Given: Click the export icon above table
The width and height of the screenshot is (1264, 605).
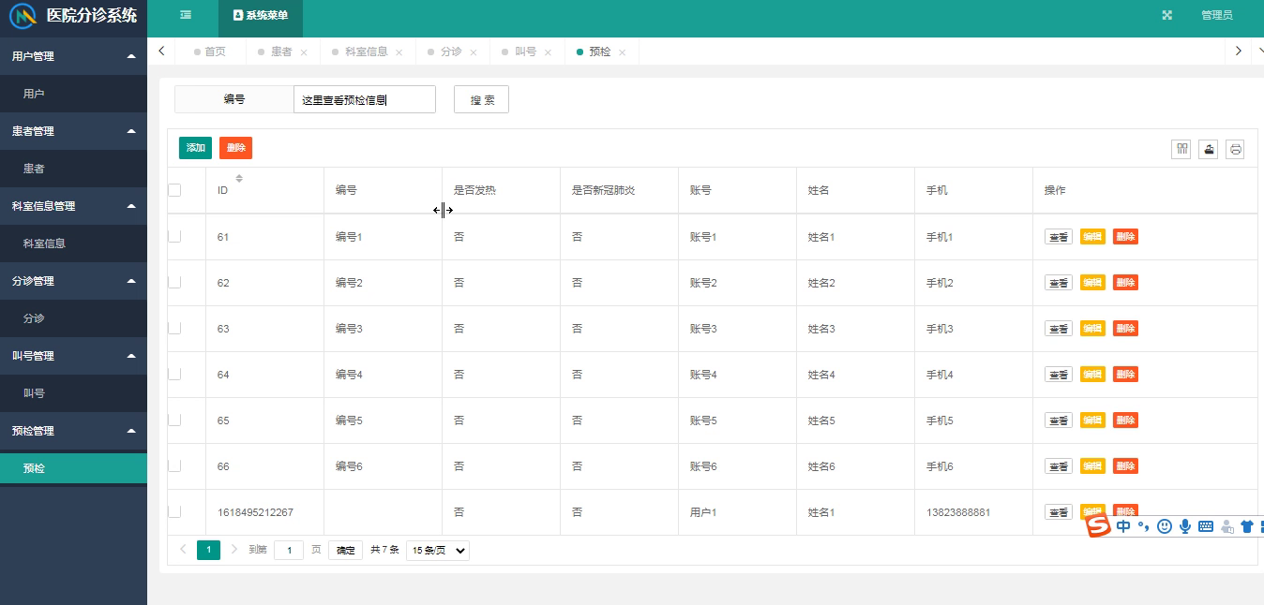Looking at the screenshot, I should (x=1209, y=149).
